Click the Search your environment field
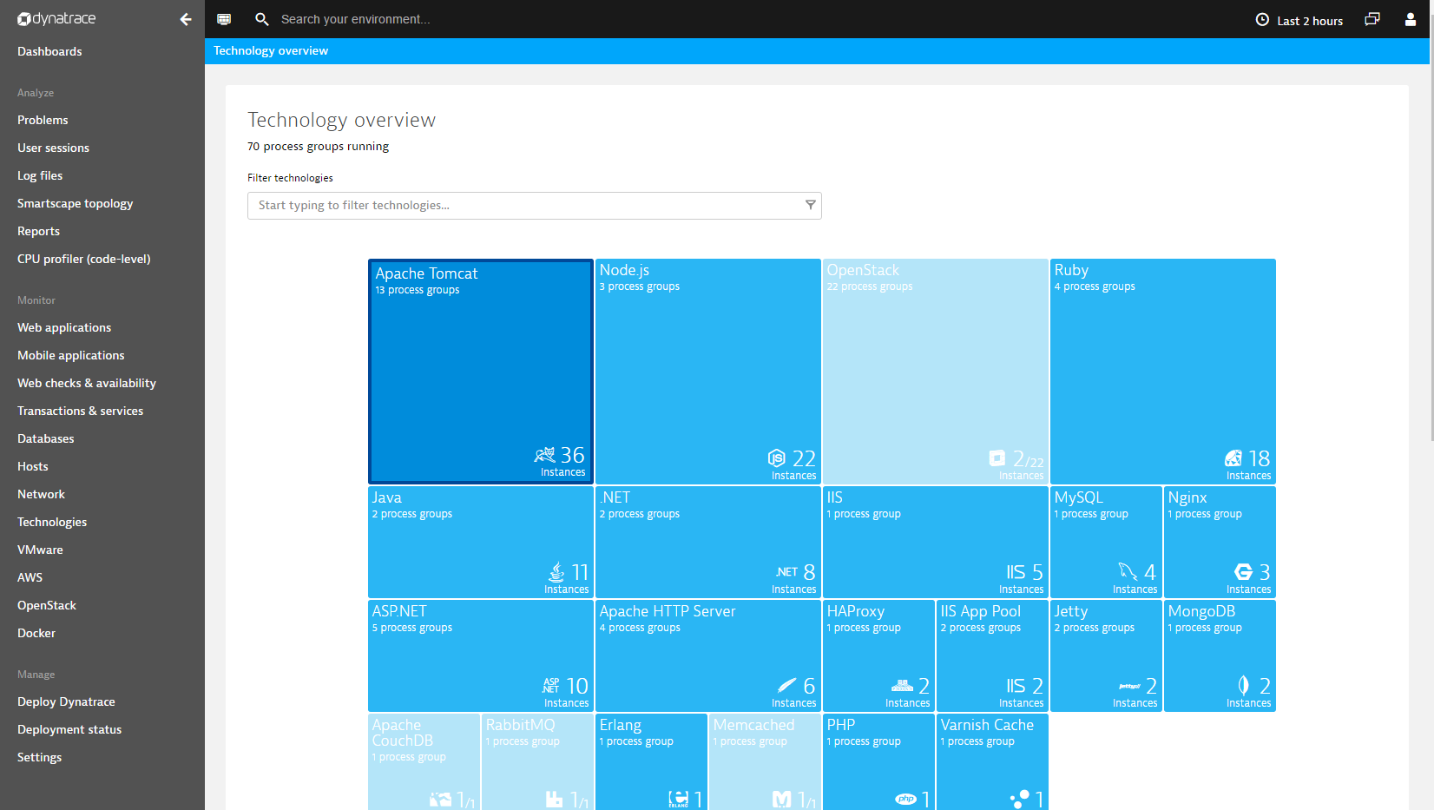 [x=355, y=19]
